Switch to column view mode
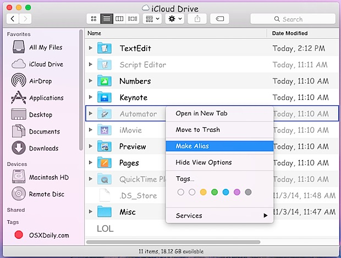The height and width of the screenshot is (258, 341). 119,19
